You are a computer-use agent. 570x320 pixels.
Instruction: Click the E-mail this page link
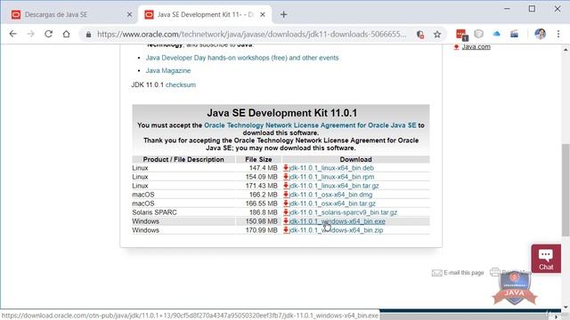pos(463,273)
